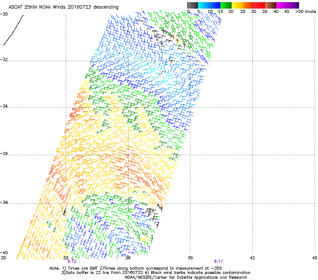Click the 'Data buffer is 22 hrs' note
Image resolution: width=318 pixels, height=280 pixels.
pyautogui.click(x=156, y=273)
